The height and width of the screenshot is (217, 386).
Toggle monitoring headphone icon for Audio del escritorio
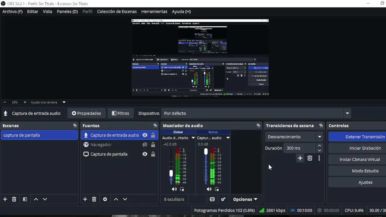coord(182,189)
